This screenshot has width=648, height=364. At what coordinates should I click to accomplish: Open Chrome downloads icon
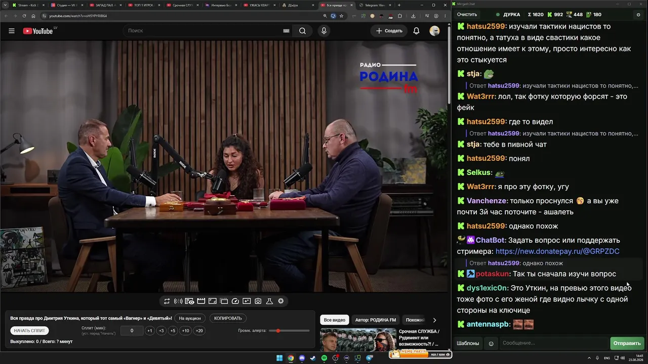click(413, 16)
